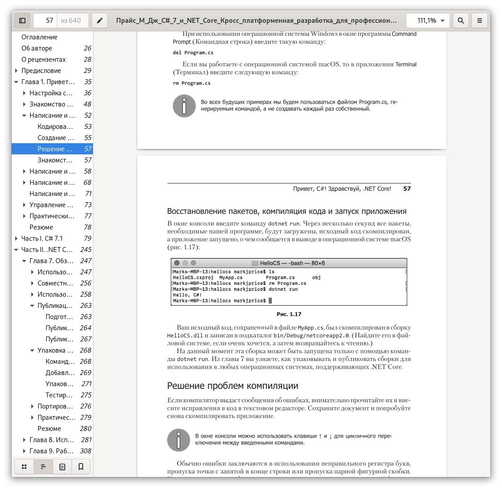Open Резюме page 78 item
502x490 pixels.
pos(52,227)
